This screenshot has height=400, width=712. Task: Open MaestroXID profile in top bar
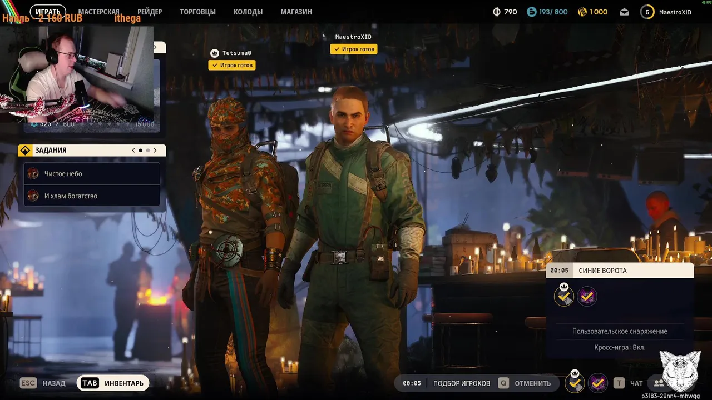pos(675,12)
